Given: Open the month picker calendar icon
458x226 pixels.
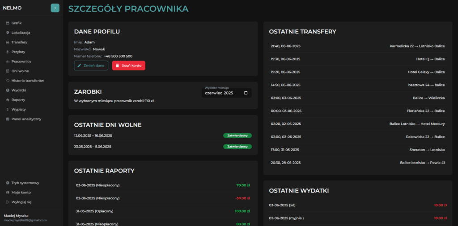Looking at the screenshot, I should pos(246,93).
